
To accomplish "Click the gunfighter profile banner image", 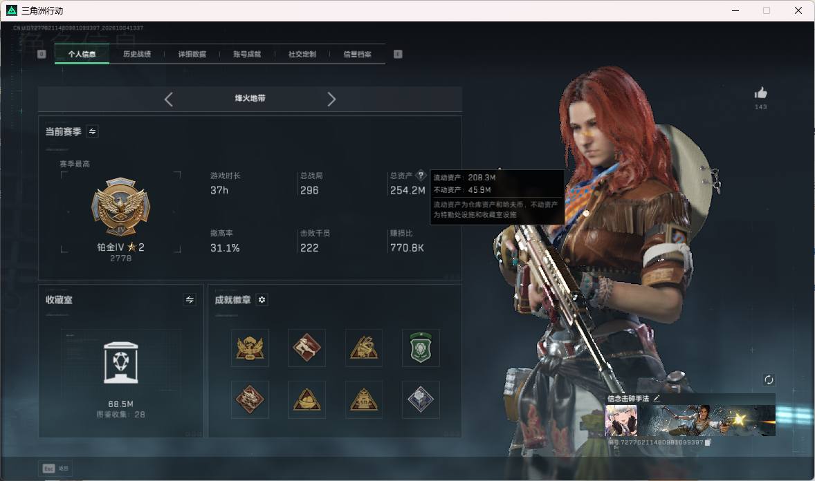I will coord(706,420).
